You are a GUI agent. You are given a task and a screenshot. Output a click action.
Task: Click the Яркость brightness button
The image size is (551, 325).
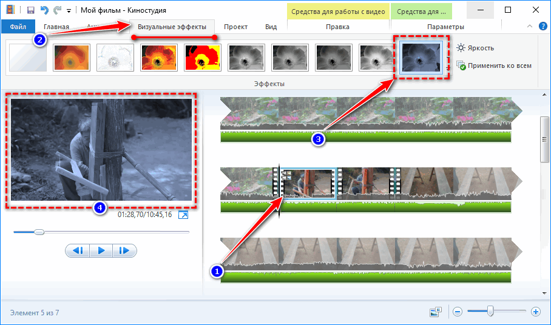pyautogui.click(x=475, y=48)
